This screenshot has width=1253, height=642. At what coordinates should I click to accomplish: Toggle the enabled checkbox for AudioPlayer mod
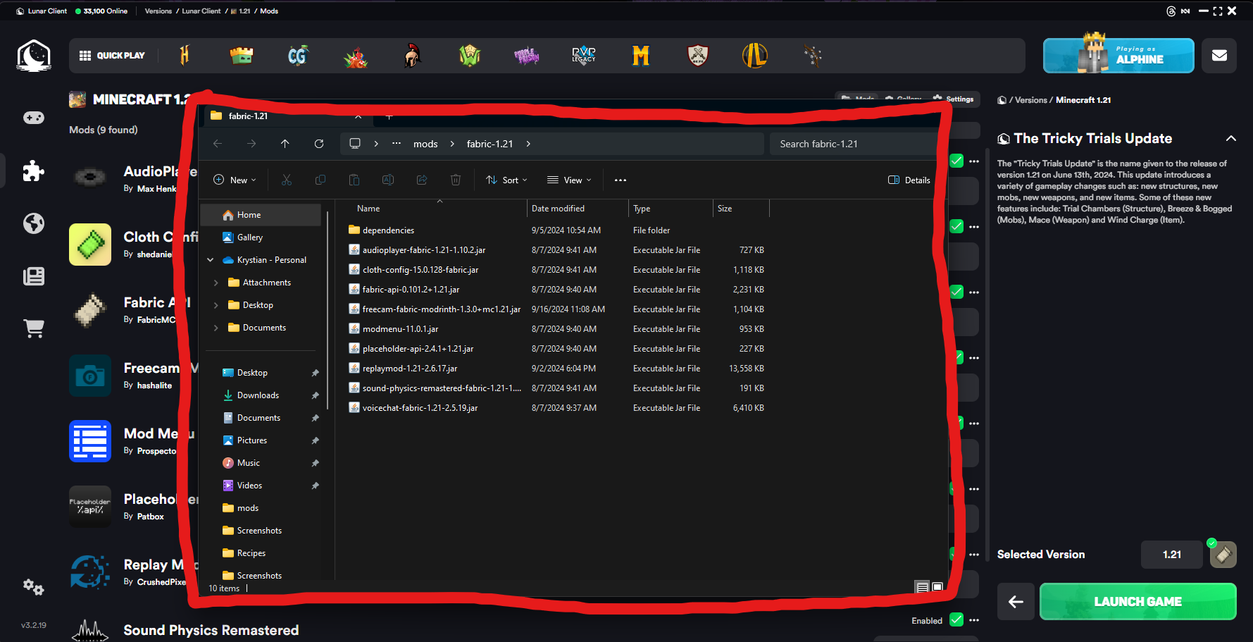pyautogui.click(x=956, y=161)
